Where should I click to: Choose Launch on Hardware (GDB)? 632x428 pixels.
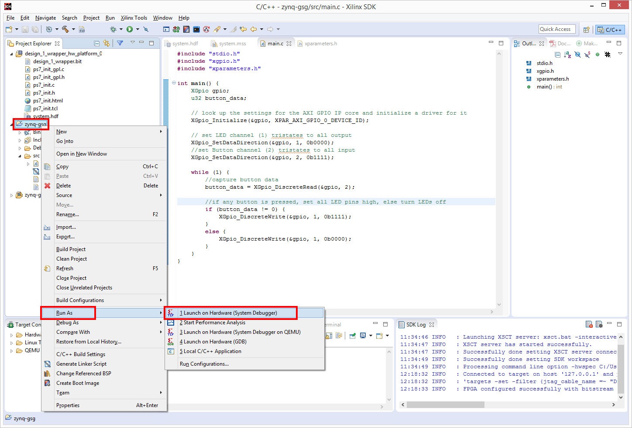[x=245, y=342]
